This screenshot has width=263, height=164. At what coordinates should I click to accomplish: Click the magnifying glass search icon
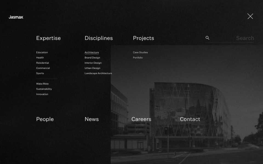point(207,38)
